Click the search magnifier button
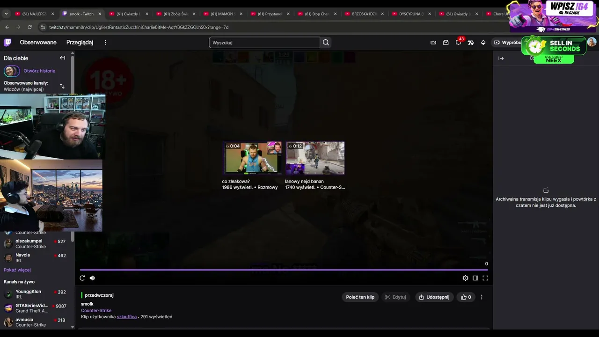The height and width of the screenshot is (337, 599). [x=326, y=43]
